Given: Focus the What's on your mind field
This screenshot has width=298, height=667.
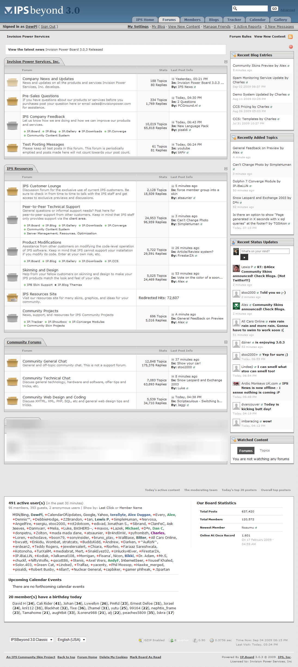Looking at the screenshot, I should [265, 251].
